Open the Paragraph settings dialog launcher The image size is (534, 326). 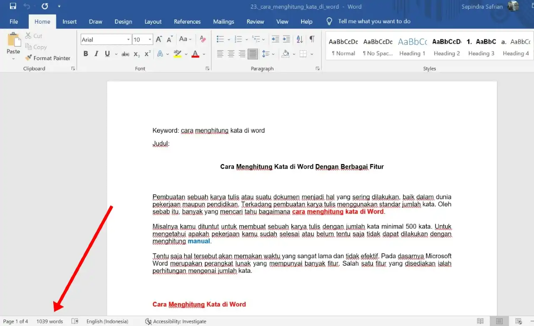coord(318,69)
